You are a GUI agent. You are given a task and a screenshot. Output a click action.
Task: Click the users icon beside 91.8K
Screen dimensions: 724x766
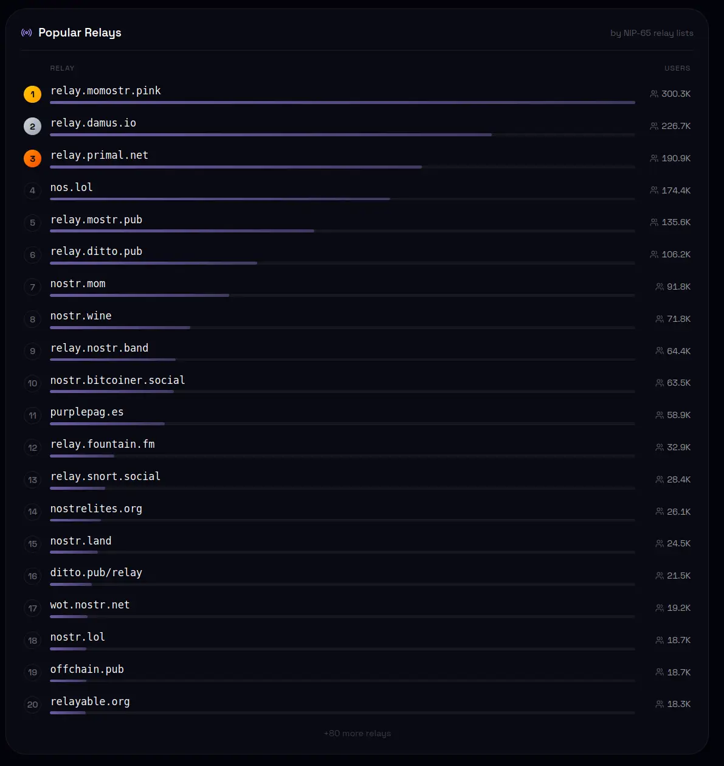[x=660, y=287]
